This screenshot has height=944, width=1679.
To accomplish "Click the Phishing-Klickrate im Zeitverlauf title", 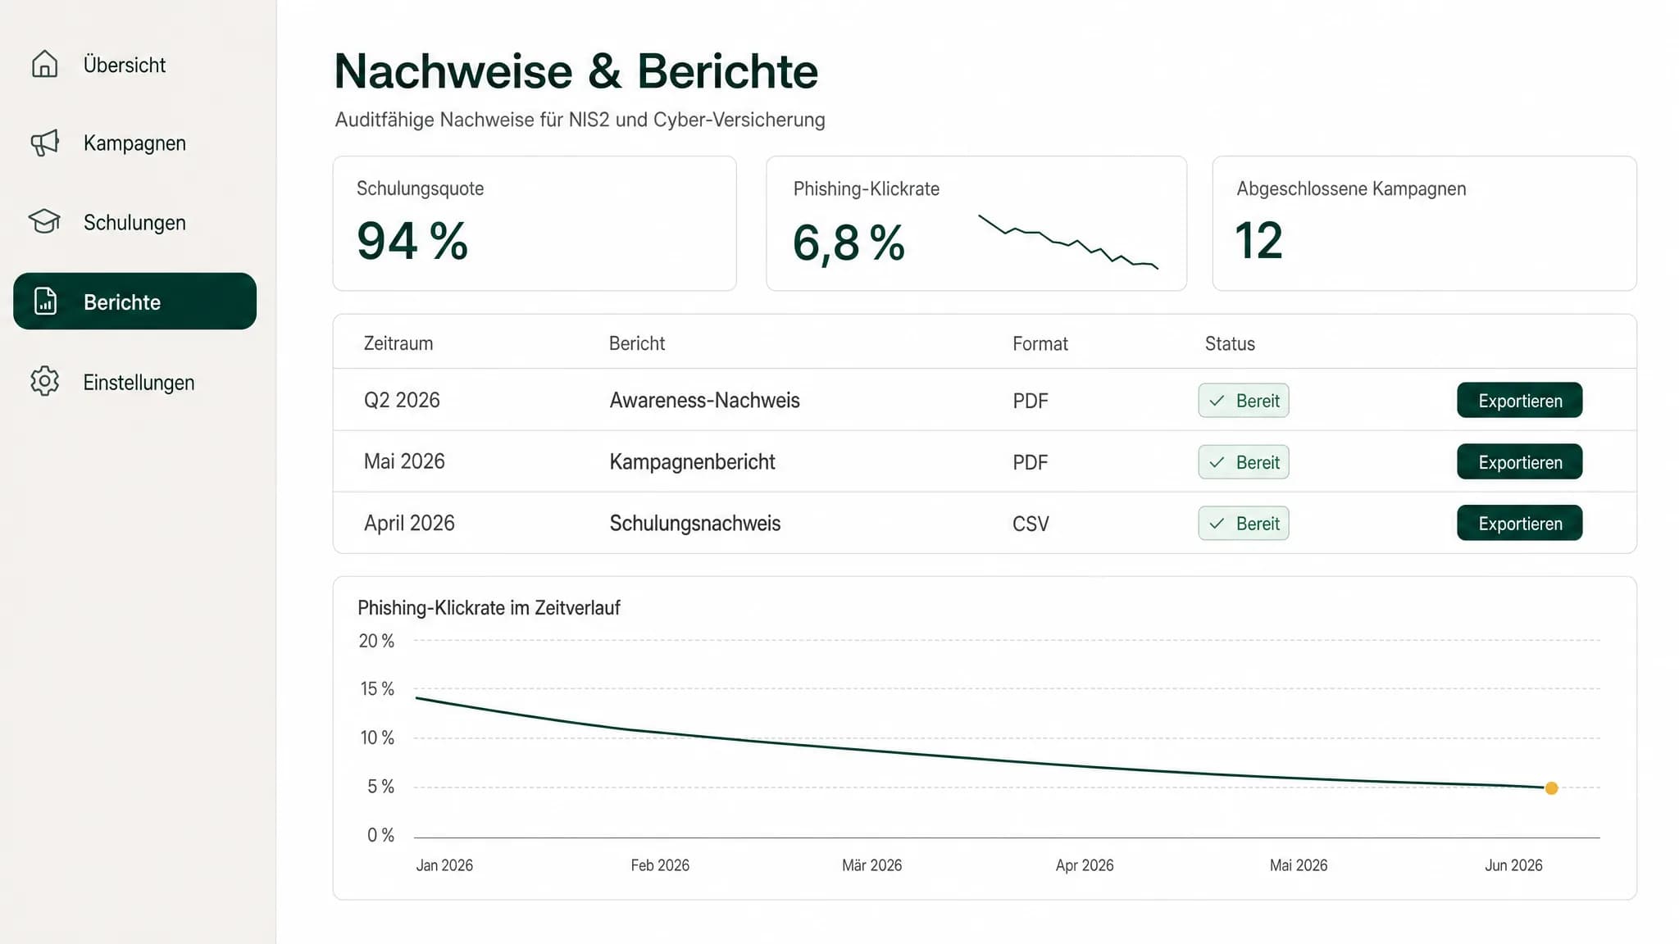I will 489,608.
